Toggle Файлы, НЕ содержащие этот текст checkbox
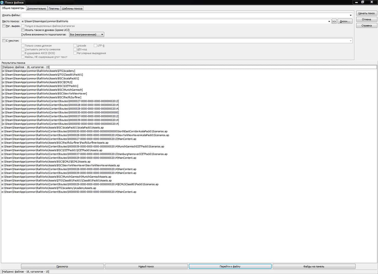Viewport: 378px width, 274px height. click(x=23, y=57)
